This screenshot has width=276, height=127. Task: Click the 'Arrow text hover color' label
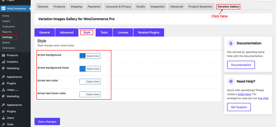[x=51, y=93]
